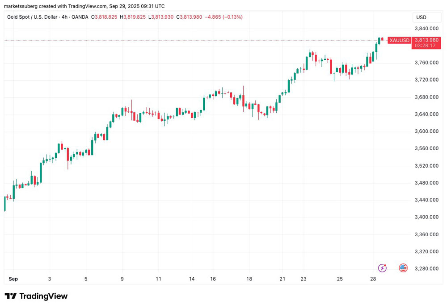
Task: Click the candle countdown timer 03:28:17
Action: (x=425, y=45)
